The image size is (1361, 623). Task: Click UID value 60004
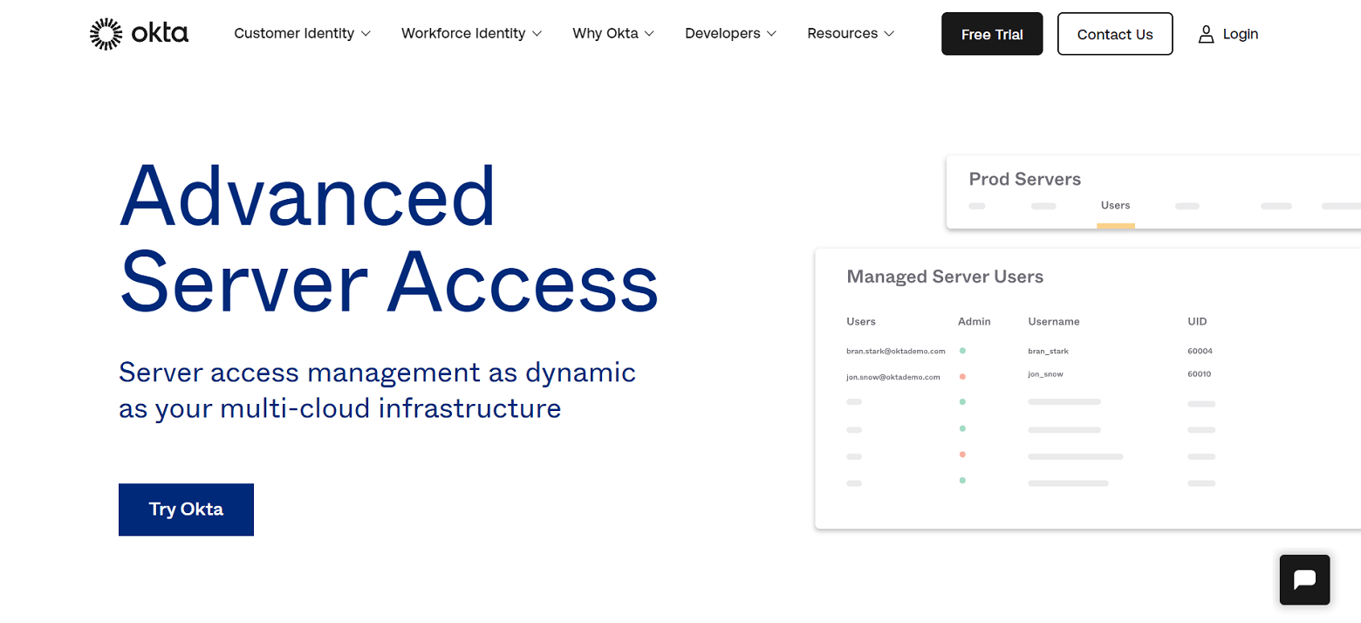(x=1200, y=351)
